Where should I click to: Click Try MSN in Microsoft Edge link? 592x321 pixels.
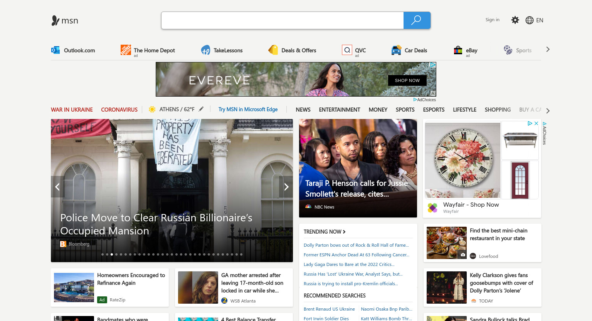pos(248,109)
